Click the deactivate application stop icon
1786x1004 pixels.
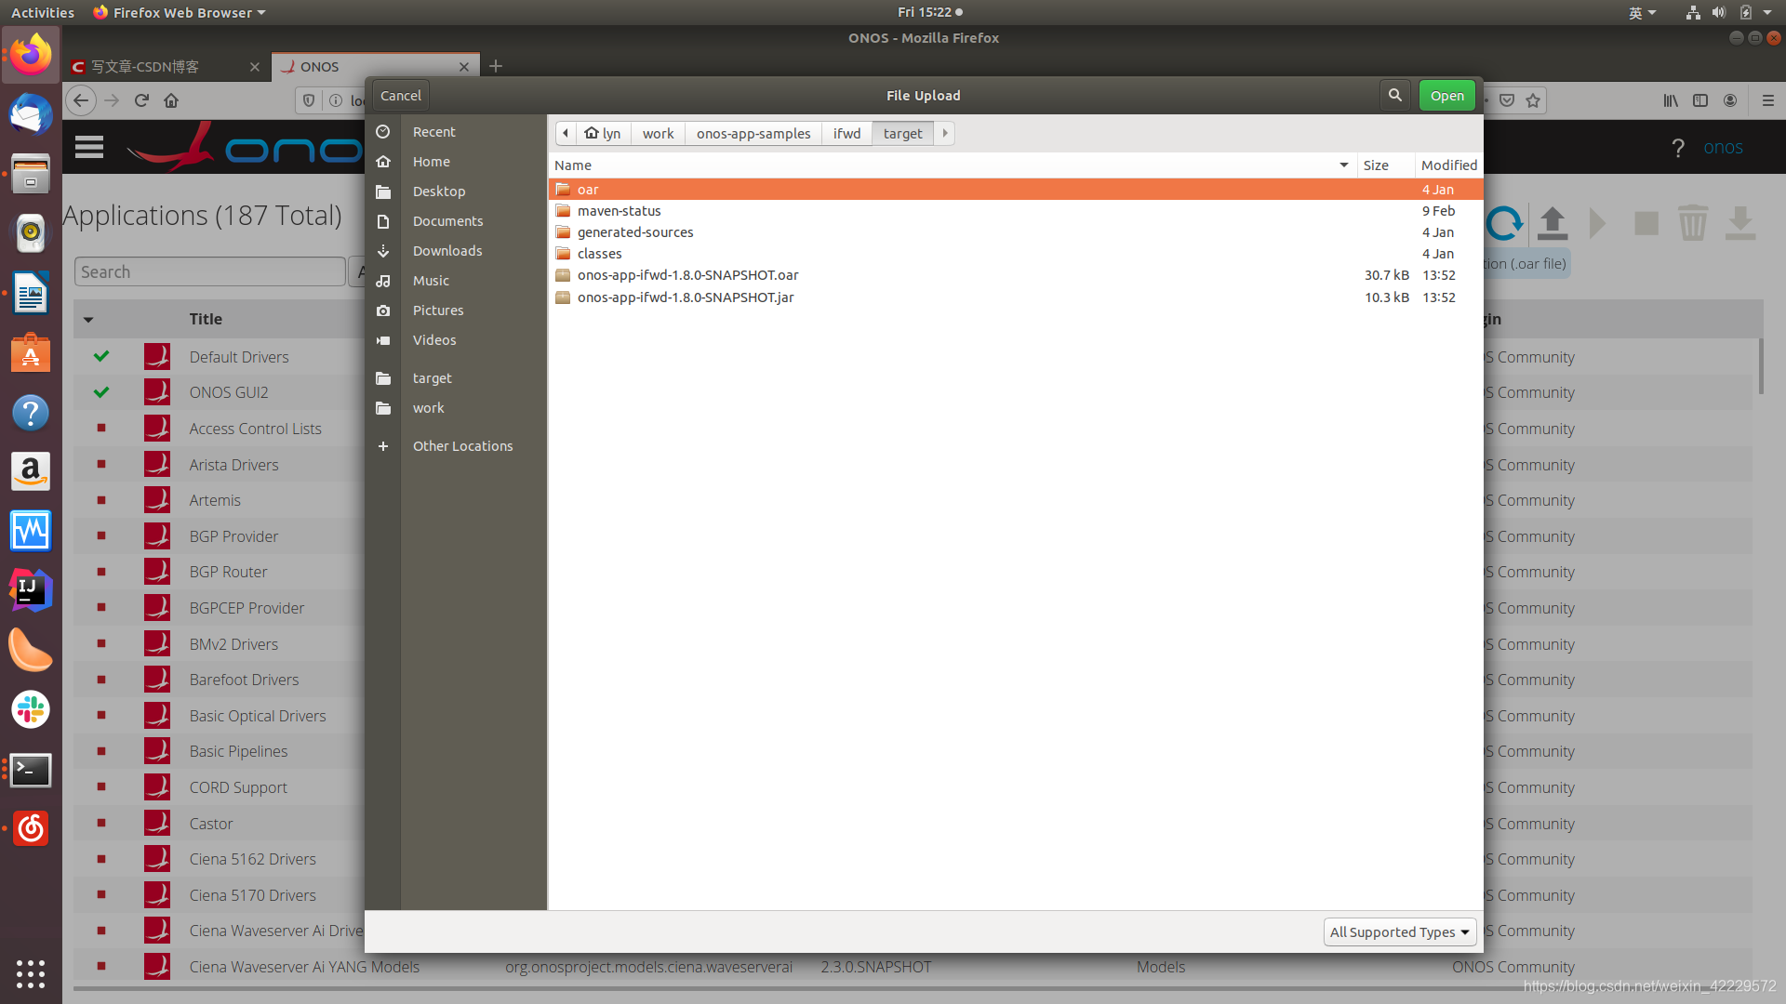pos(1646,223)
